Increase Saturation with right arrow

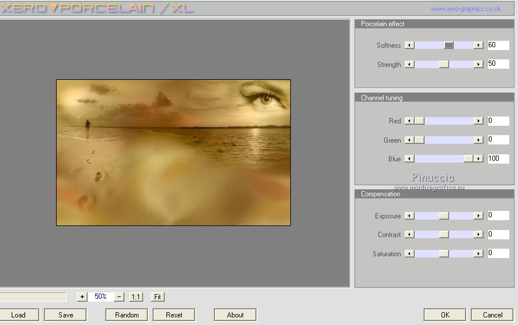(478, 253)
